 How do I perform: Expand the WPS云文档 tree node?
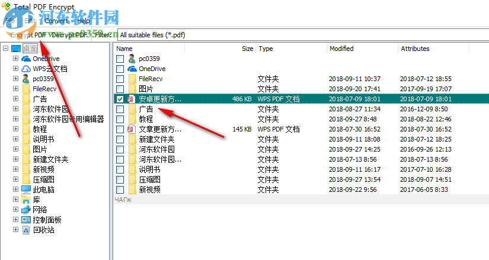click(15, 68)
